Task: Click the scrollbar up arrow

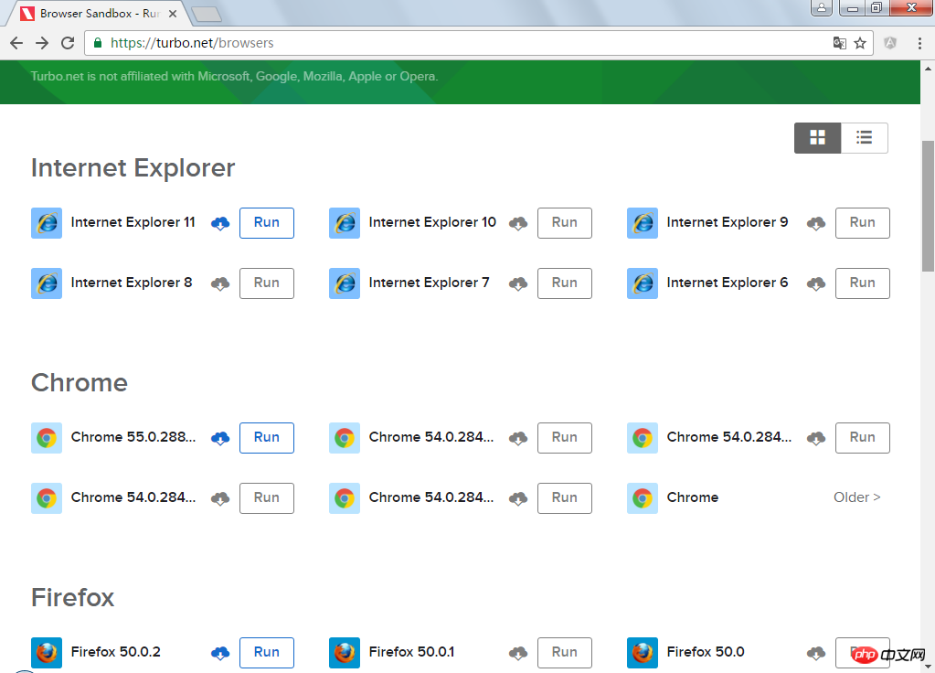Action: click(928, 69)
